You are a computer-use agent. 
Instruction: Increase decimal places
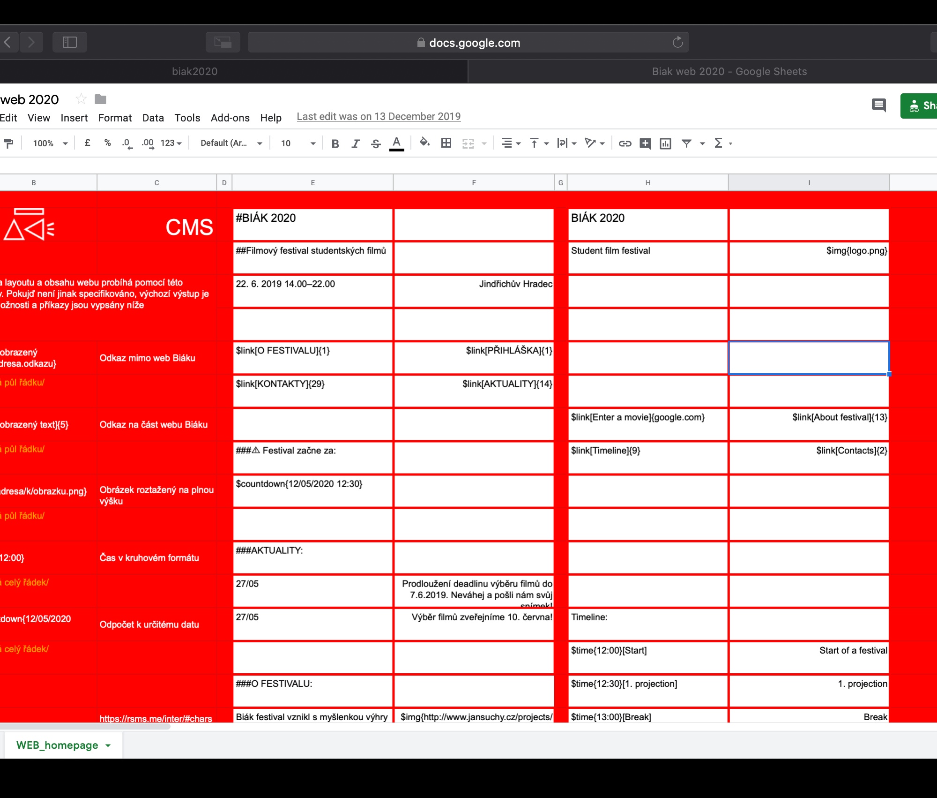tap(148, 143)
